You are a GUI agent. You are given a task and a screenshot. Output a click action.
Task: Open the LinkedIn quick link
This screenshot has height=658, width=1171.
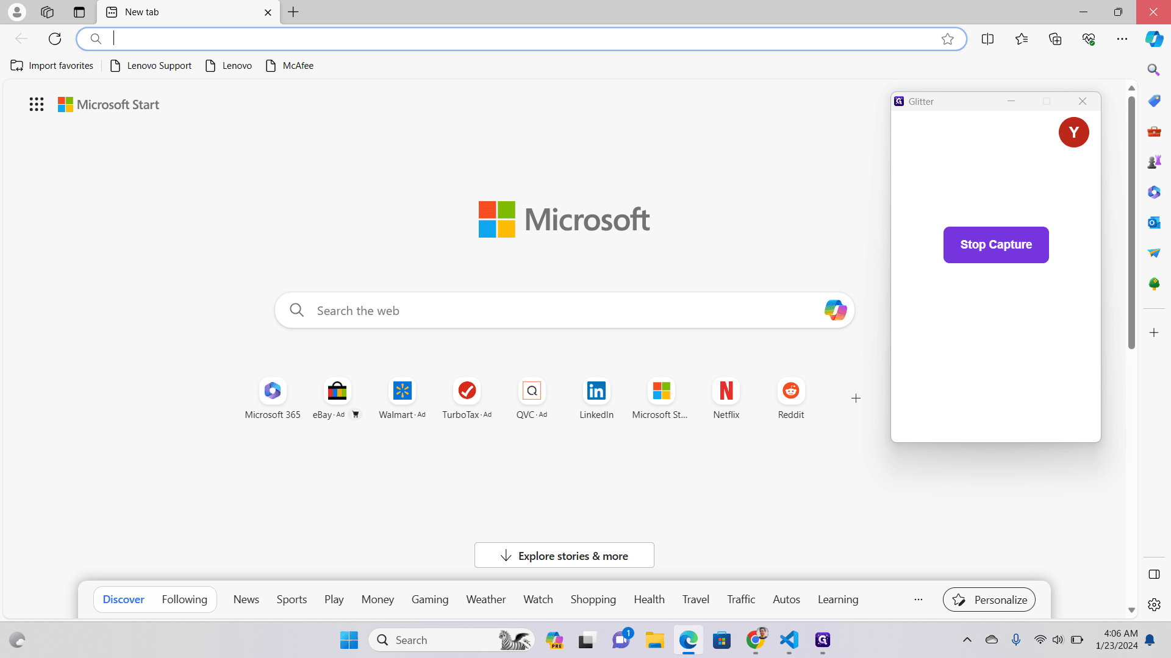point(596,399)
